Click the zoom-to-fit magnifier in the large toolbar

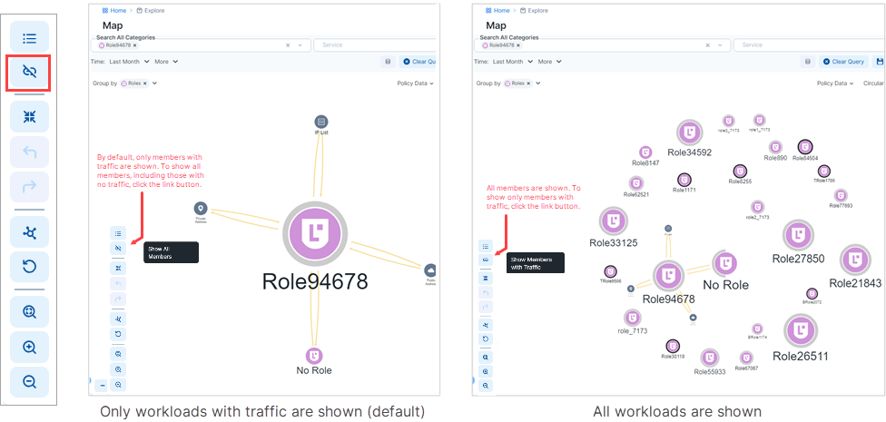tap(29, 312)
